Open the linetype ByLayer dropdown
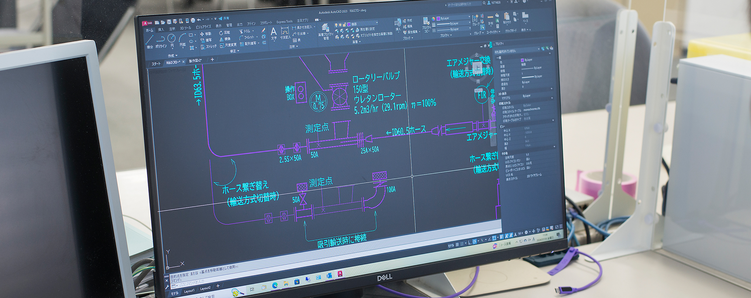 click(454, 29)
